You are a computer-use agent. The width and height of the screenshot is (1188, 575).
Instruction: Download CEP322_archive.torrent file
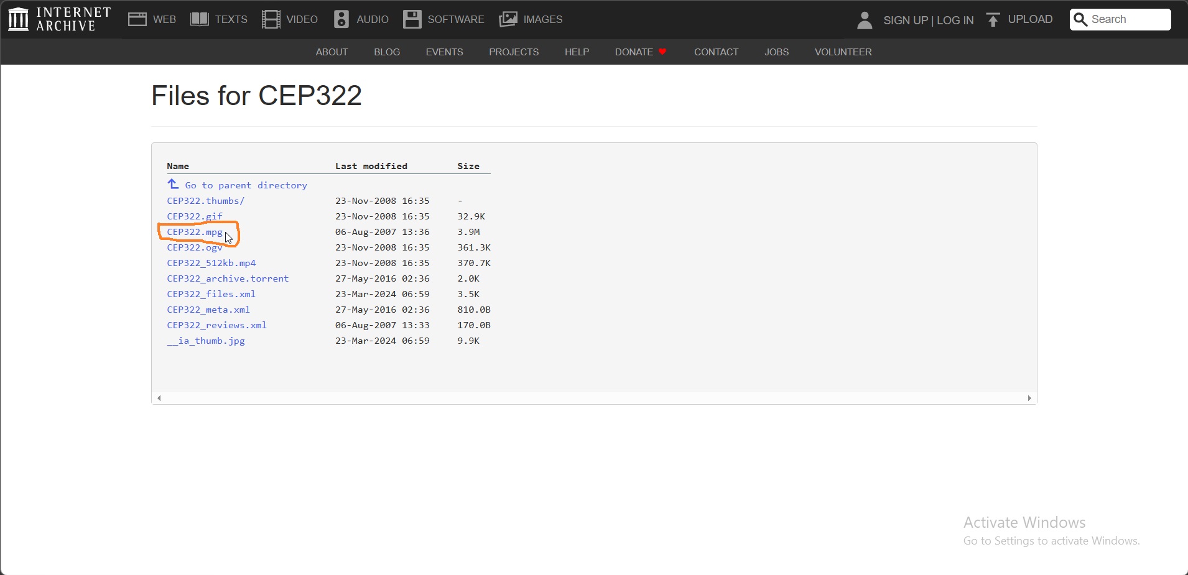(228, 278)
